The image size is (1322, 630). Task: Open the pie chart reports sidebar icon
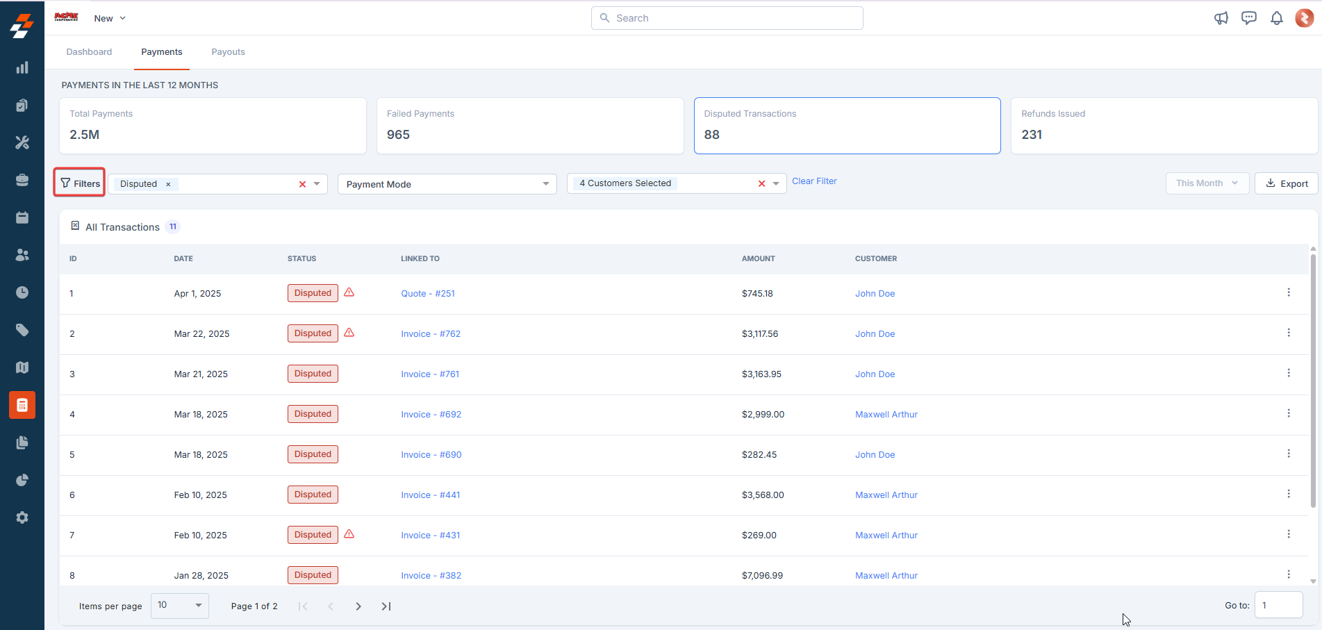coord(22,480)
